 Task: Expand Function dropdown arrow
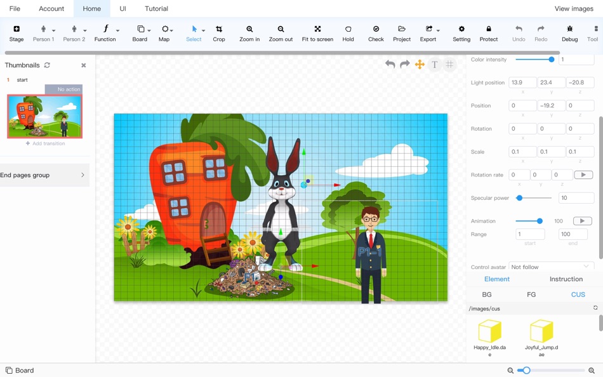click(x=117, y=30)
